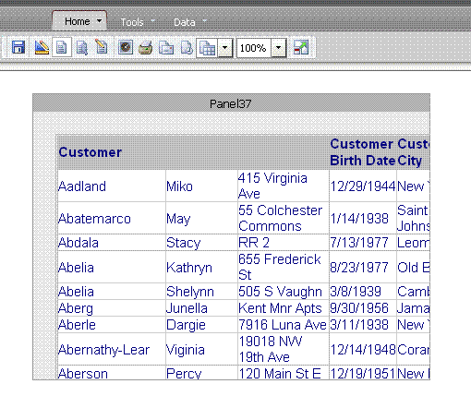
Task: Click the export grid table icon
Action: (207, 48)
